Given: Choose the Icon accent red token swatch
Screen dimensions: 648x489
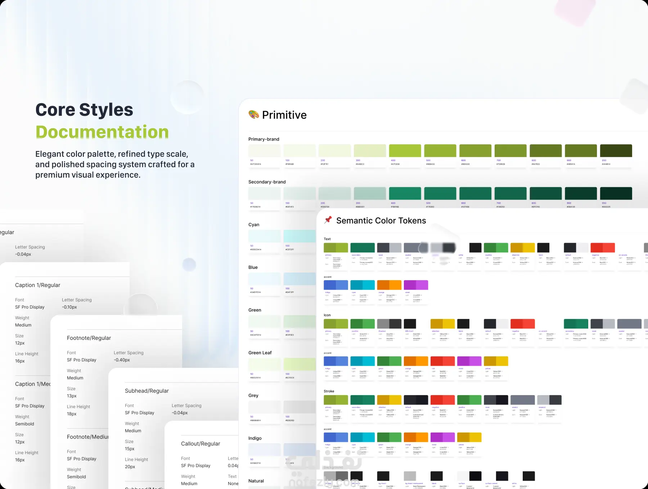Looking at the screenshot, I should point(442,361).
